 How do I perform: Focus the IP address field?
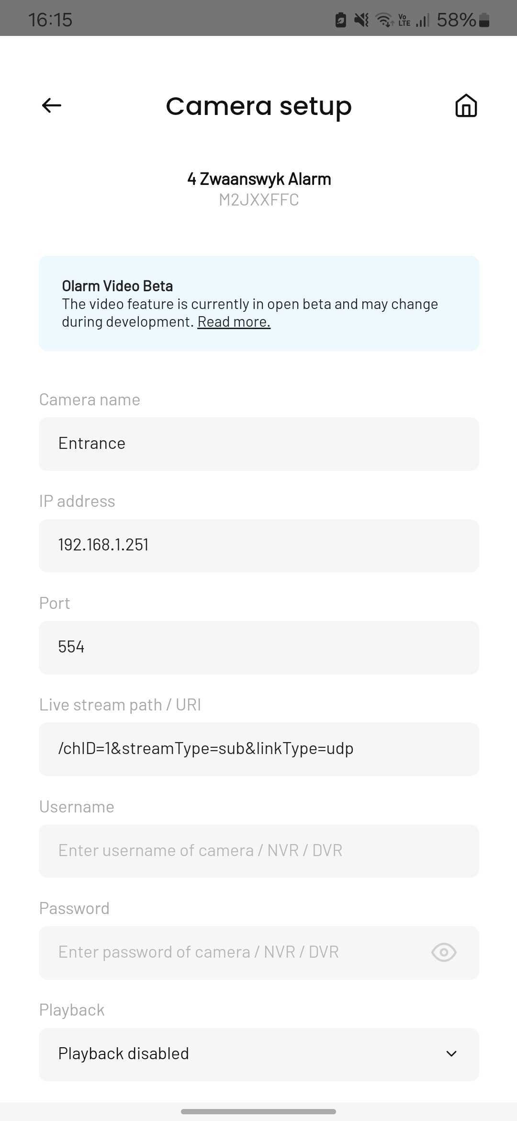pos(259,546)
